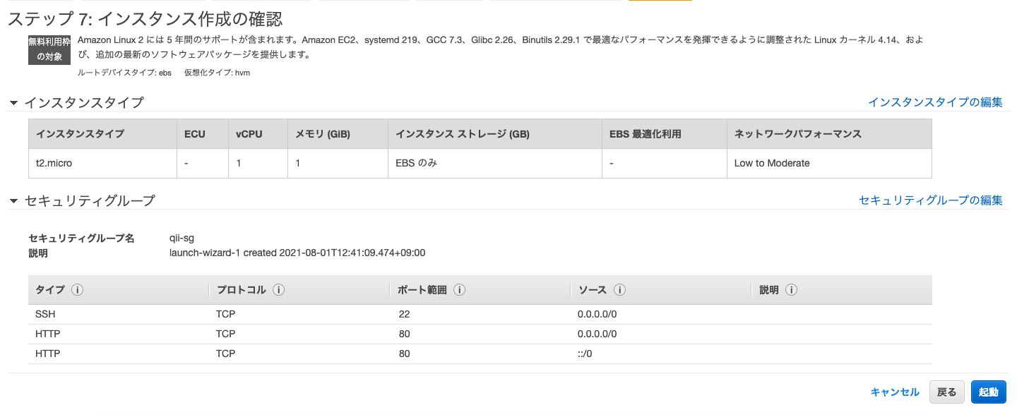Collapse the インスタンスタイプ section

(x=13, y=102)
